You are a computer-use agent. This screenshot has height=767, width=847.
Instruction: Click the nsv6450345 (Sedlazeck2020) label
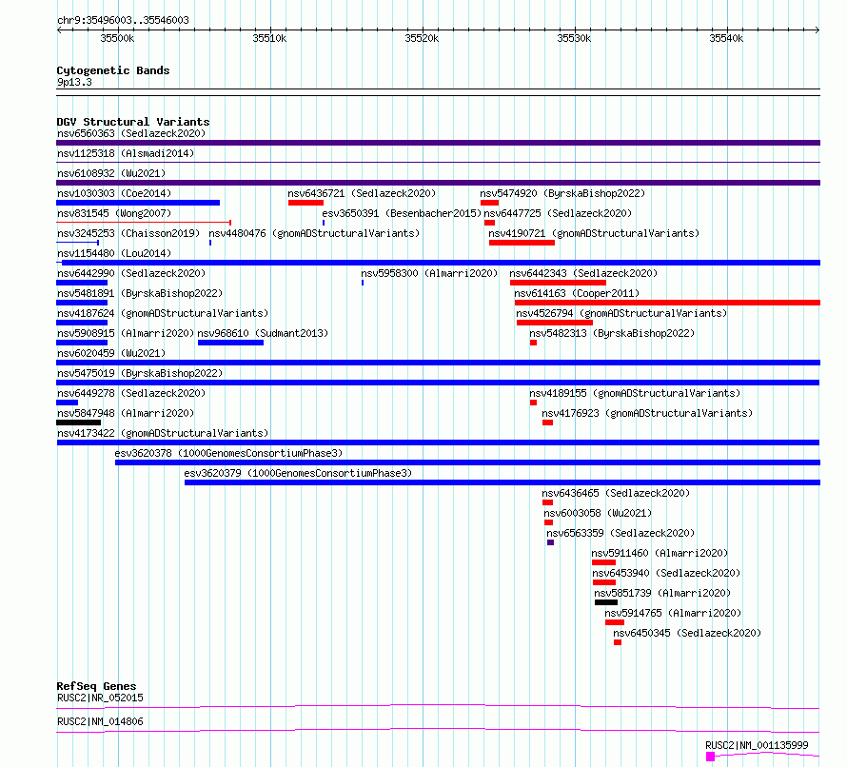point(687,633)
